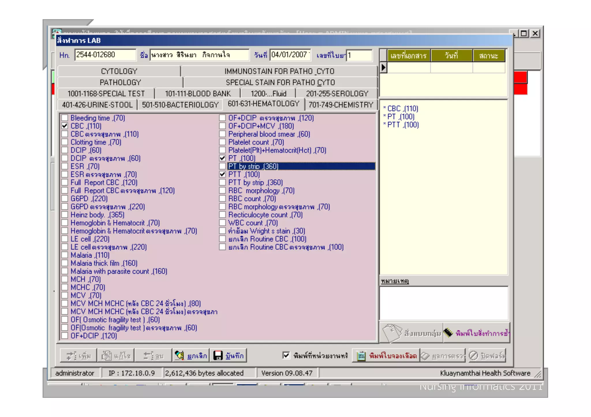Click the Hn. number input field
Viewport: 591px width, 417px height.
[x=105, y=55]
